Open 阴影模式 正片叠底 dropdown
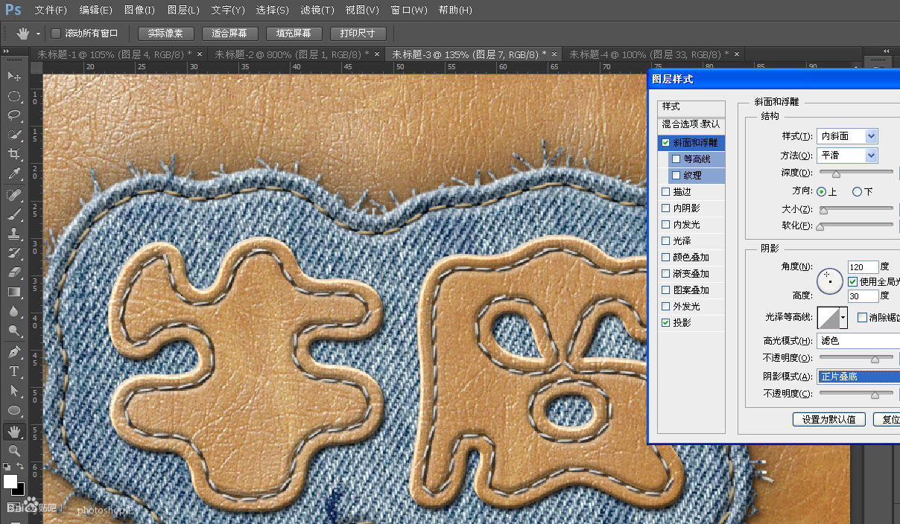This screenshot has width=900, height=524. (858, 376)
